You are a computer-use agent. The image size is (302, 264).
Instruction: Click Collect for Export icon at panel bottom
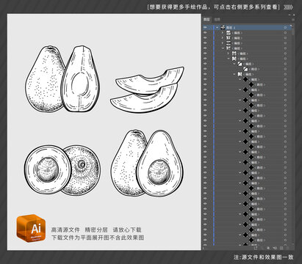tap(256, 248)
